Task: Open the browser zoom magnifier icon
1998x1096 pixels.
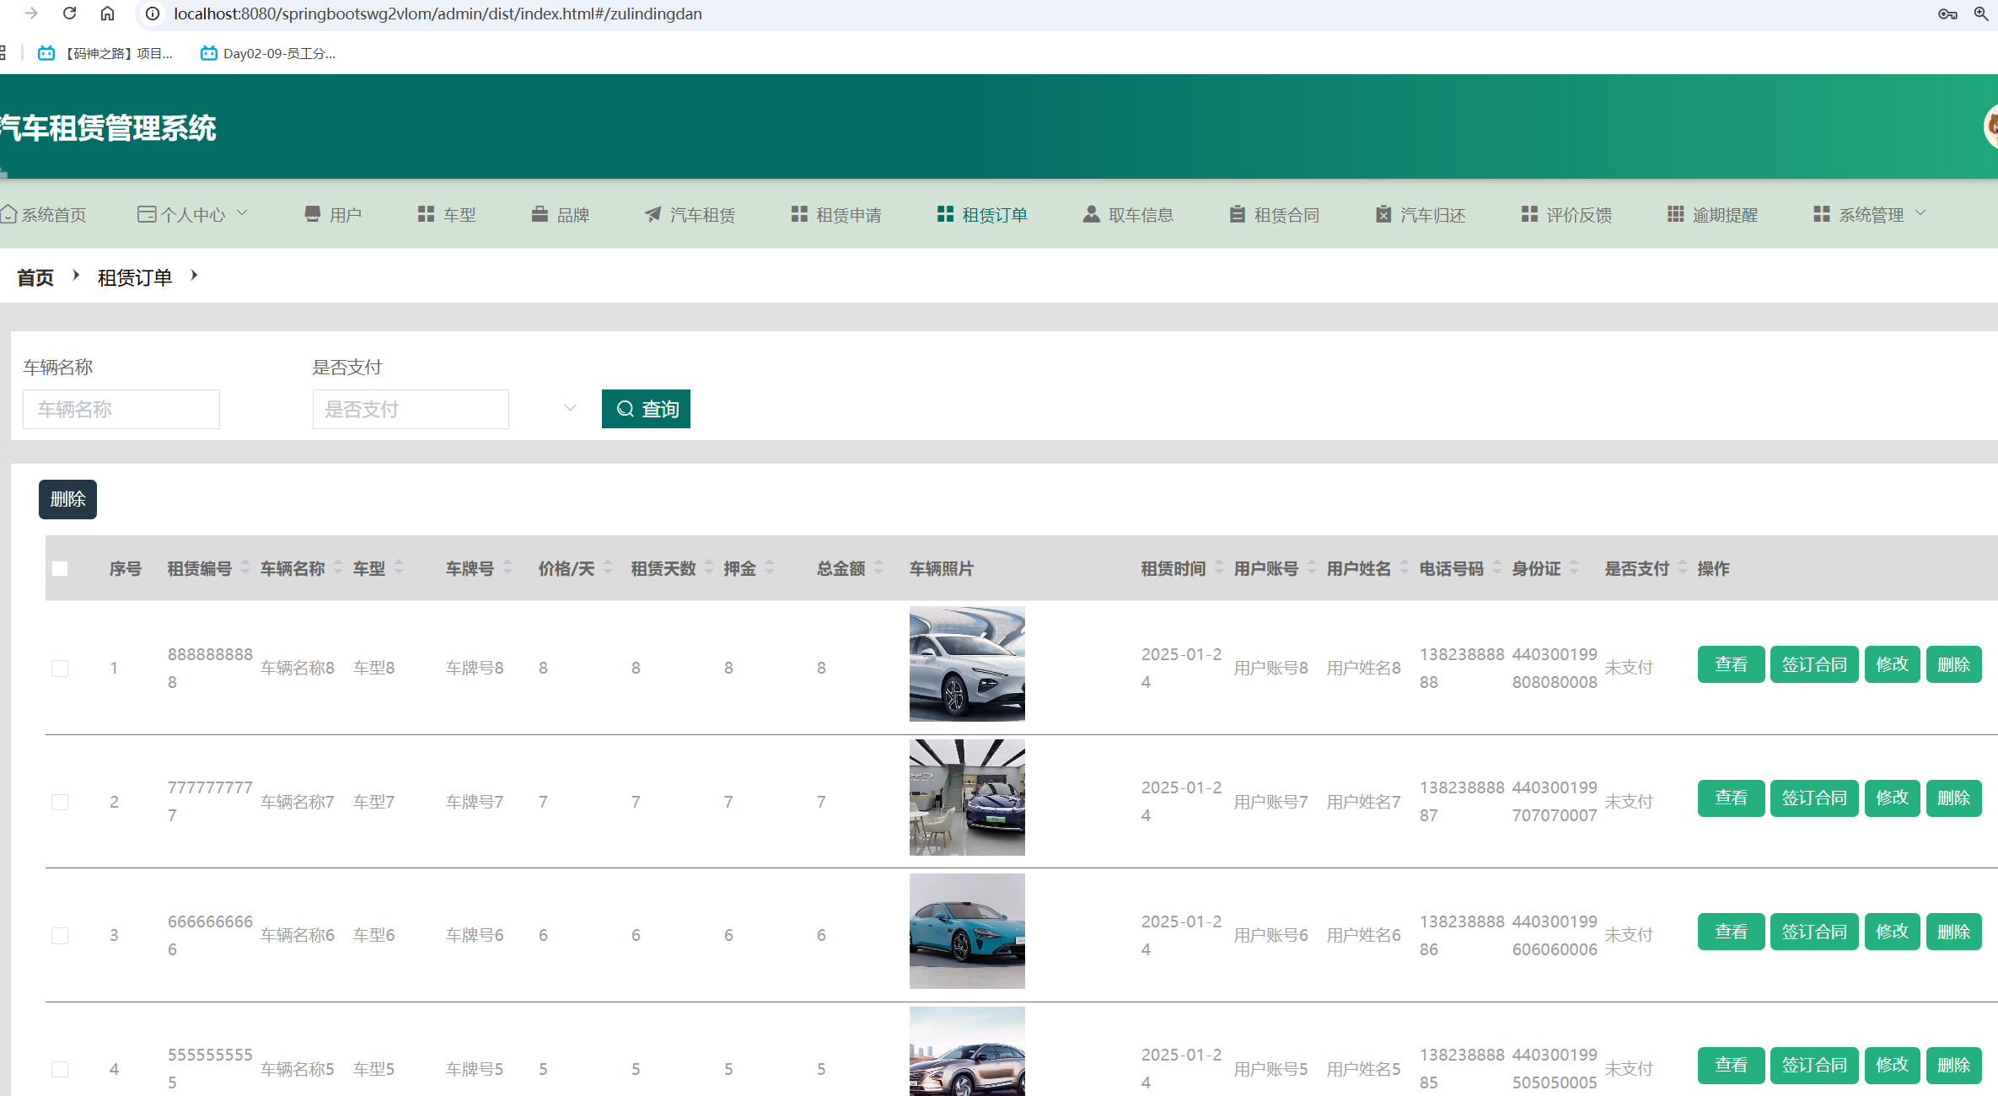Action: click(1980, 13)
